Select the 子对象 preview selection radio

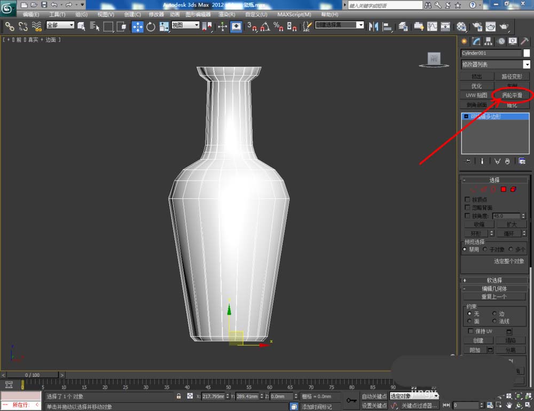coord(485,250)
